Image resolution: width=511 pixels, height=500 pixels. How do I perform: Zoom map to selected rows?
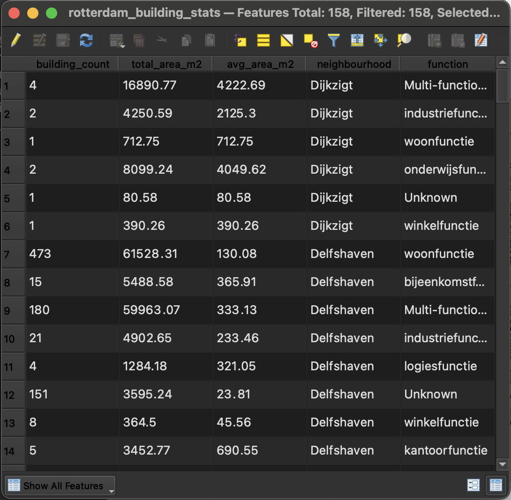(x=404, y=40)
